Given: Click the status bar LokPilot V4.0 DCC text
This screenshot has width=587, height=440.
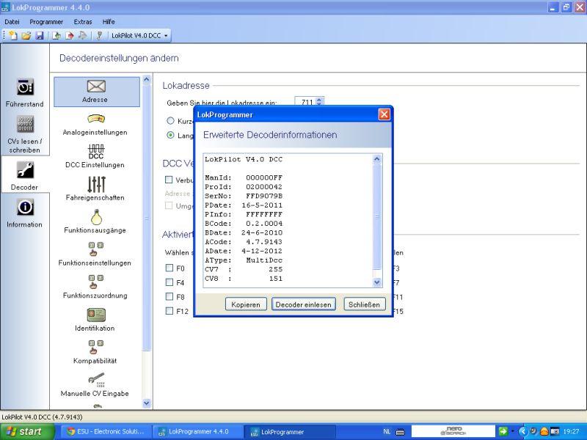Looking at the screenshot, I should pyautogui.click(x=42, y=417).
